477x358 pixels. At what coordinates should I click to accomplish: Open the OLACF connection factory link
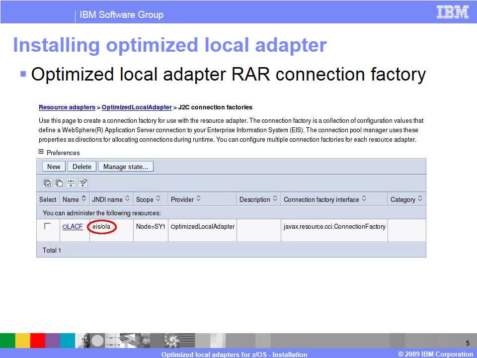[x=73, y=227]
